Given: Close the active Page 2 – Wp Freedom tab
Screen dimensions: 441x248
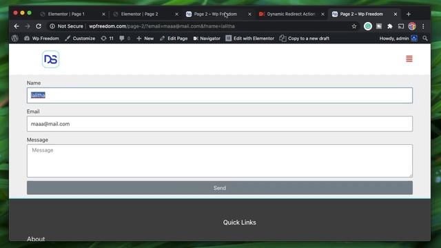Looking at the screenshot, I should coord(395,14).
